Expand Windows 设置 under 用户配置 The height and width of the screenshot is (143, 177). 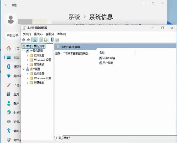27,78
